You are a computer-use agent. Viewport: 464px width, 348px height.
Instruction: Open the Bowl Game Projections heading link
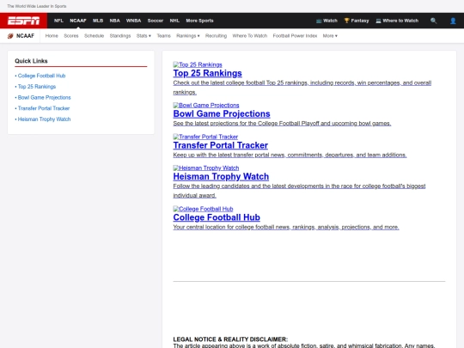222,113
